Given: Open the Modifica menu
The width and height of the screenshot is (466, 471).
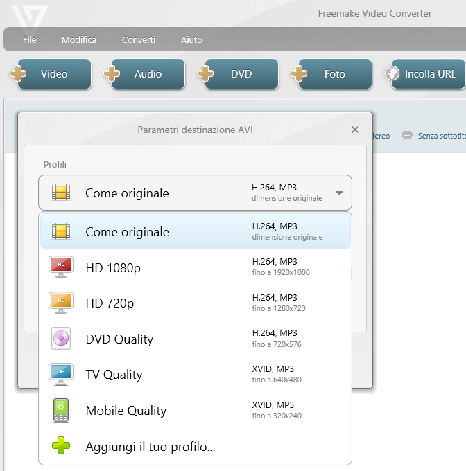Looking at the screenshot, I should 79,39.
